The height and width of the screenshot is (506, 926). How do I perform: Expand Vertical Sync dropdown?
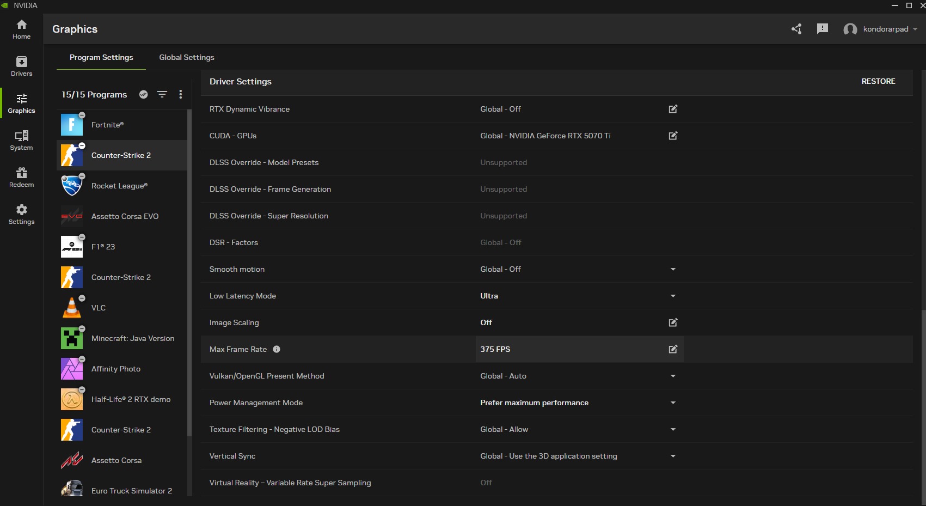pyautogui.click(x=673, y=456)
